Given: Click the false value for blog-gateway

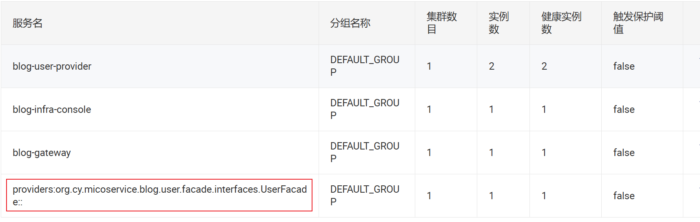Looking at the screenshot, I should click(624, 153).
